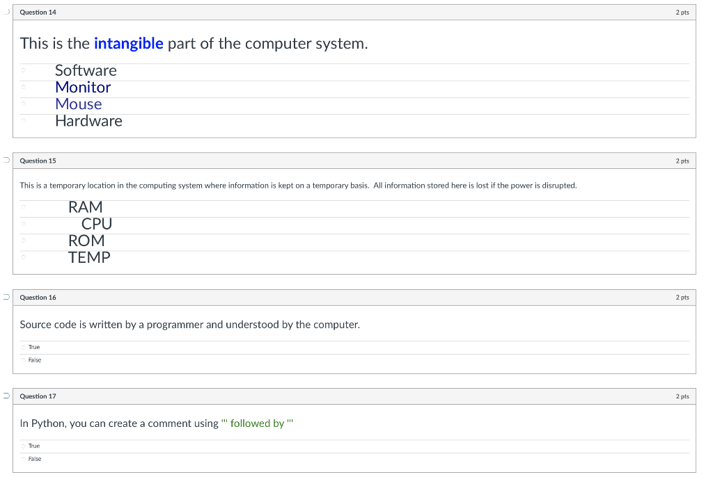
Task: Pick the ROM answer option
Action: click(x=23, y=241)
